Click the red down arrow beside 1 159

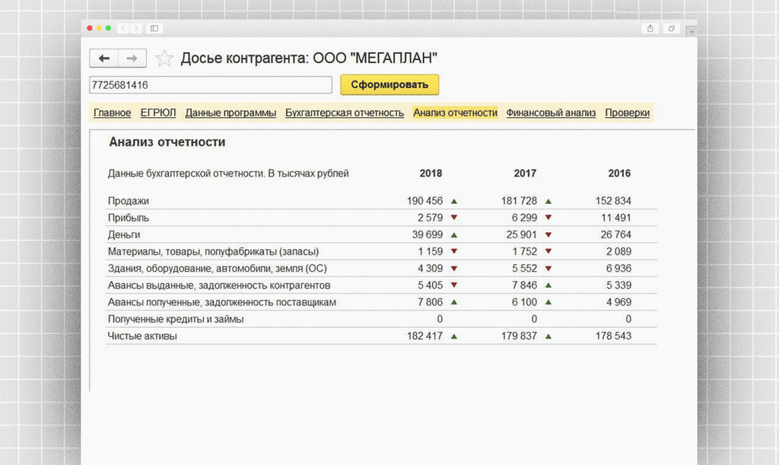click(x=454, y=251)
